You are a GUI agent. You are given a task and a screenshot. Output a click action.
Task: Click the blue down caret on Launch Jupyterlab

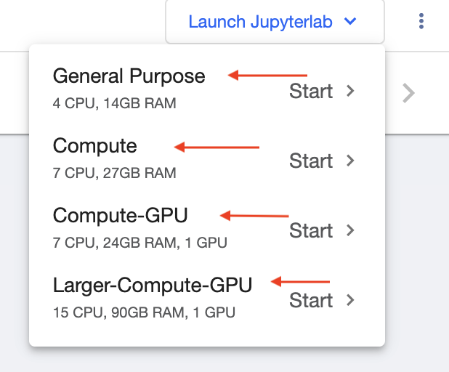350,21
